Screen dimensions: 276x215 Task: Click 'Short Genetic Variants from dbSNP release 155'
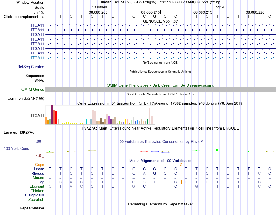click(160, 94)
